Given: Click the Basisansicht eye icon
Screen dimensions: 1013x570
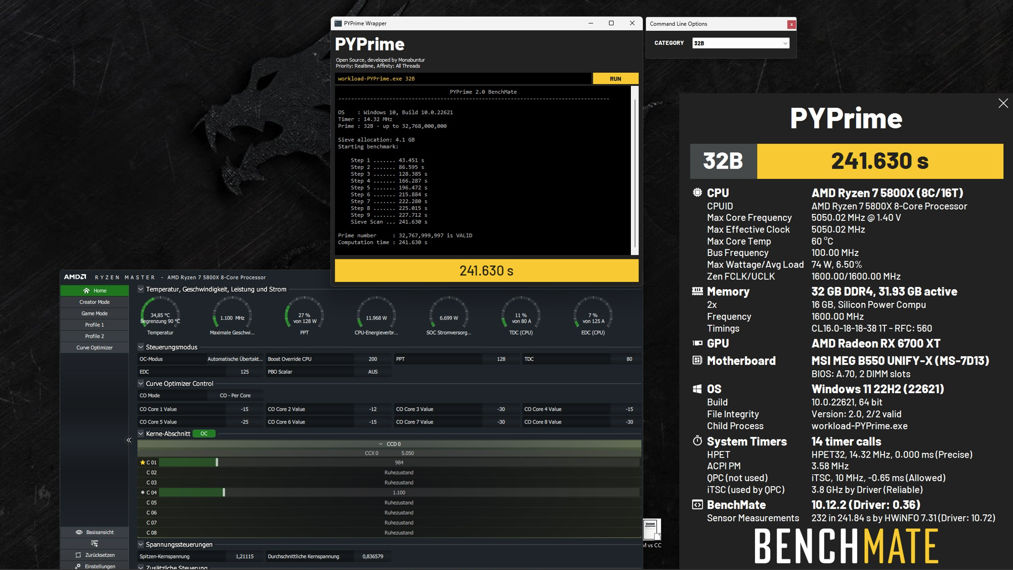Looking at the screenshot, I should pos(79,532).
